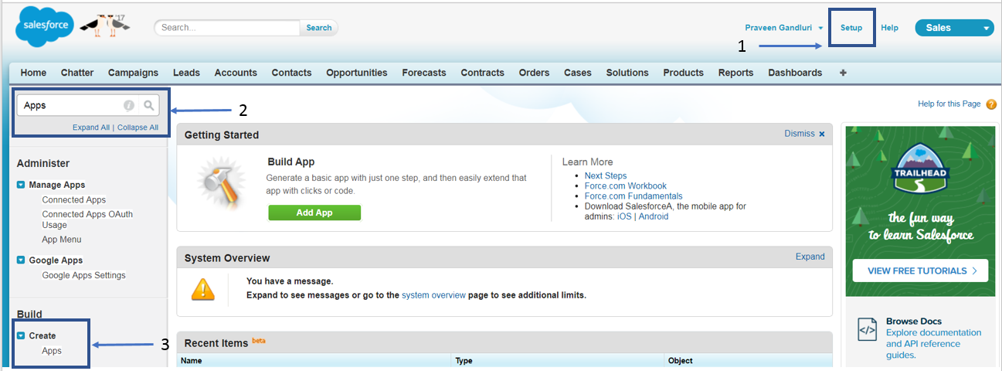Viewport: 1002px width, 371px height.
Task: Click the top Search button
Action: pyautogui.click(x=319, y=28)
